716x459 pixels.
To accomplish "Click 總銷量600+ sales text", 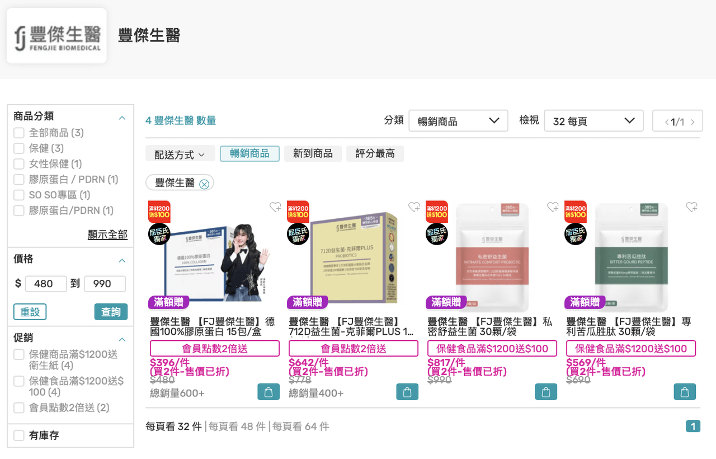I will [x=177, y=393].
